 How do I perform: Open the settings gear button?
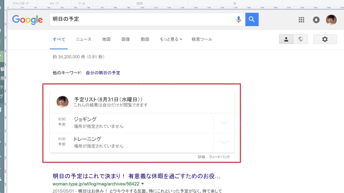click(x=325, y=39)
